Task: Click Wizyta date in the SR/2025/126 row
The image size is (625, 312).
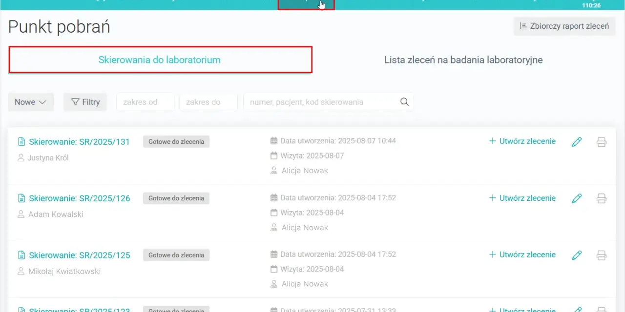Action: pyautogui.click(x=312, y=213)
